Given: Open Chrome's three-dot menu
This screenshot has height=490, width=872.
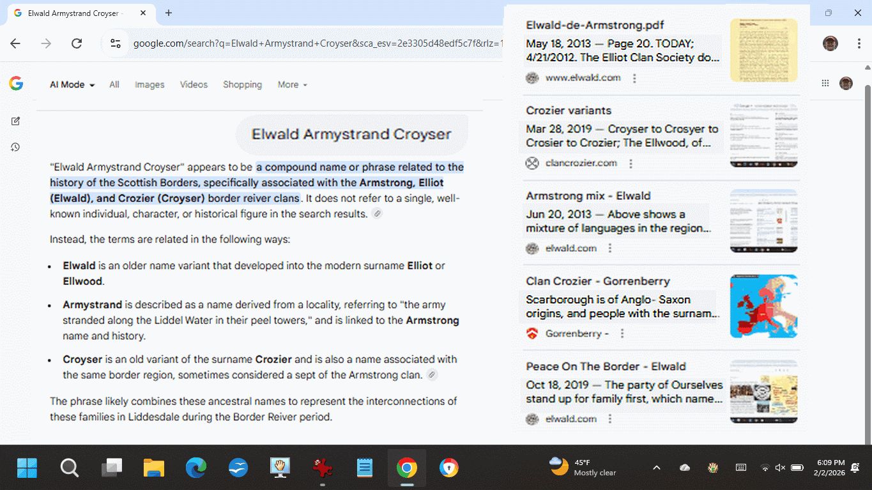Looking at the screenshot, I should click(x=859, y=43).
